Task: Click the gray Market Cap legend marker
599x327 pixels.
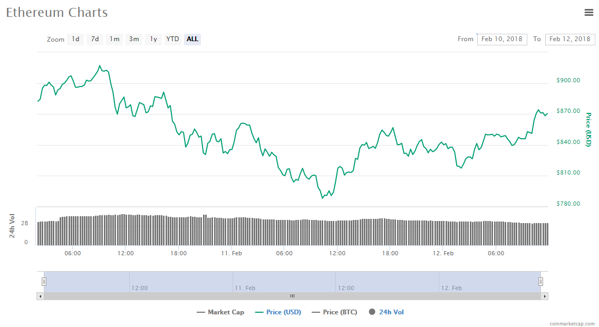Action: pos(202,312)
